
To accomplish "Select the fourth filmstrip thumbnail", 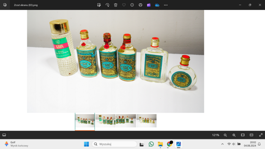I will (x=146, y=121).
